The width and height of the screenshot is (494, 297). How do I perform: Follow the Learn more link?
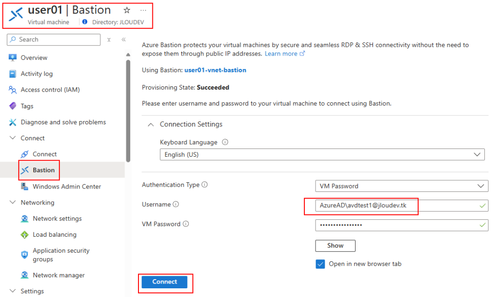281,54
